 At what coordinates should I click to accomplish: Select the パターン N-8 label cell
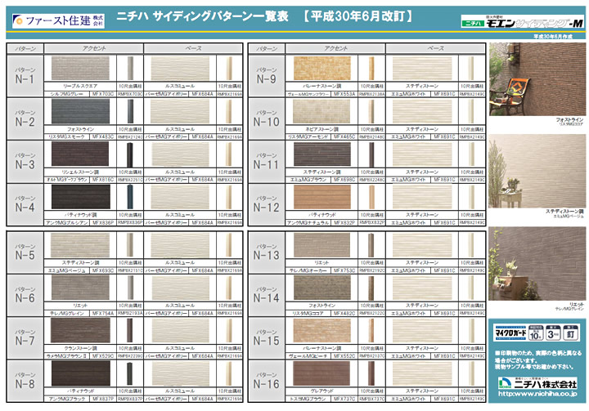pyautogui.click(x=25, y=381)
